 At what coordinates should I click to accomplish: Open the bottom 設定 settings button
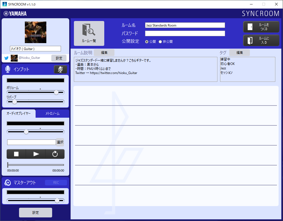(36, 212)
